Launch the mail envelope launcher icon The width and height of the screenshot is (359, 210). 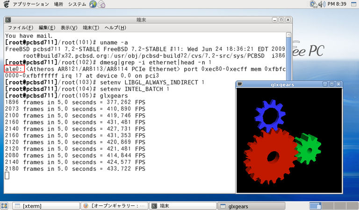click(x=101, y=4)
